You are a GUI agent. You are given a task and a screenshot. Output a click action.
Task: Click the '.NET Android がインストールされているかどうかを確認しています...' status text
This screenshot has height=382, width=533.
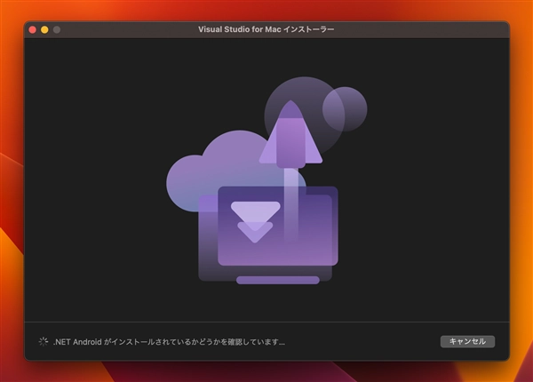tap(169, 342)
